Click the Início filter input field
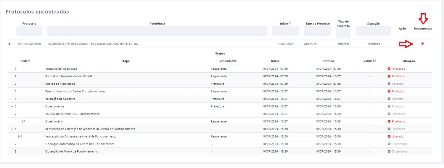 [x=286, y=31]
